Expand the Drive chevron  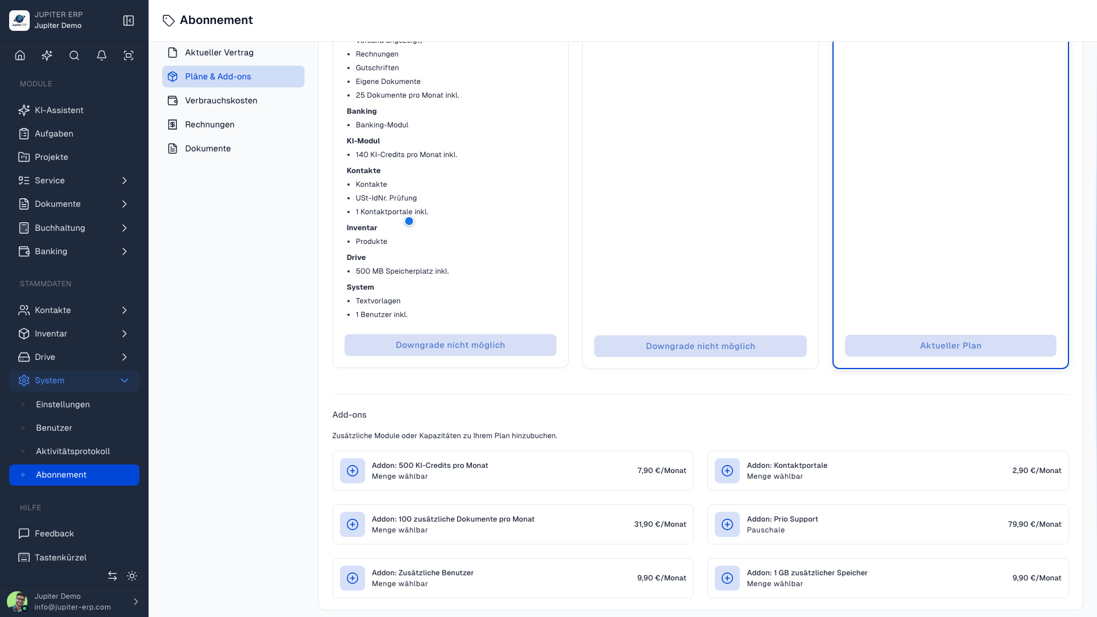click(125, 357)
